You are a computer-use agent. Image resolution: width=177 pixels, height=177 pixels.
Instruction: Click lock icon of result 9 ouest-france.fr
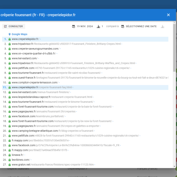tap(10, 78)
